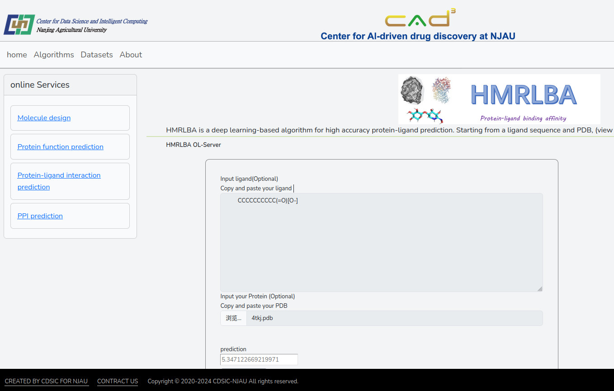Image resolution: width=614 pixels, height=391 pixels.
Task: Click the selected file name 4tkj.pdb
Action: point(262,318)
